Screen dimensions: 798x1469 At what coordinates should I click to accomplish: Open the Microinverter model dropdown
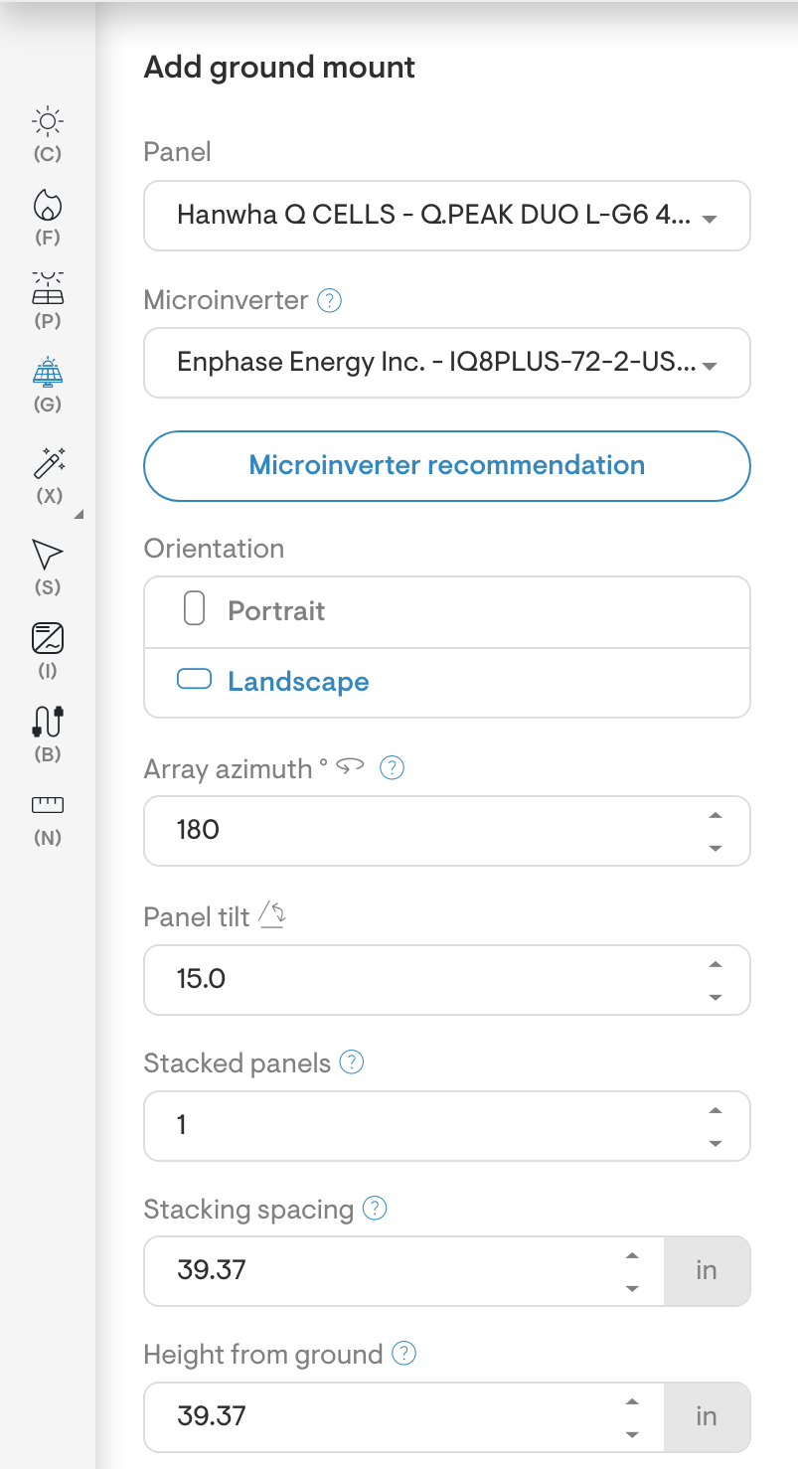point(447,363)
